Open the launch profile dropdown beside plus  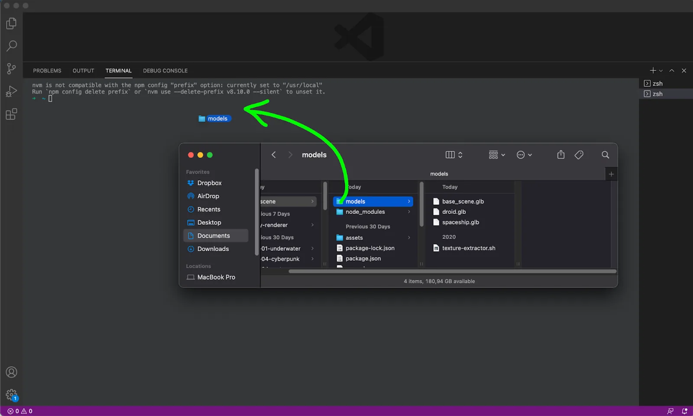(661, 71)
